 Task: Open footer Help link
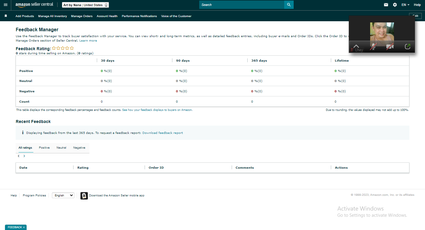pos(14,195)
